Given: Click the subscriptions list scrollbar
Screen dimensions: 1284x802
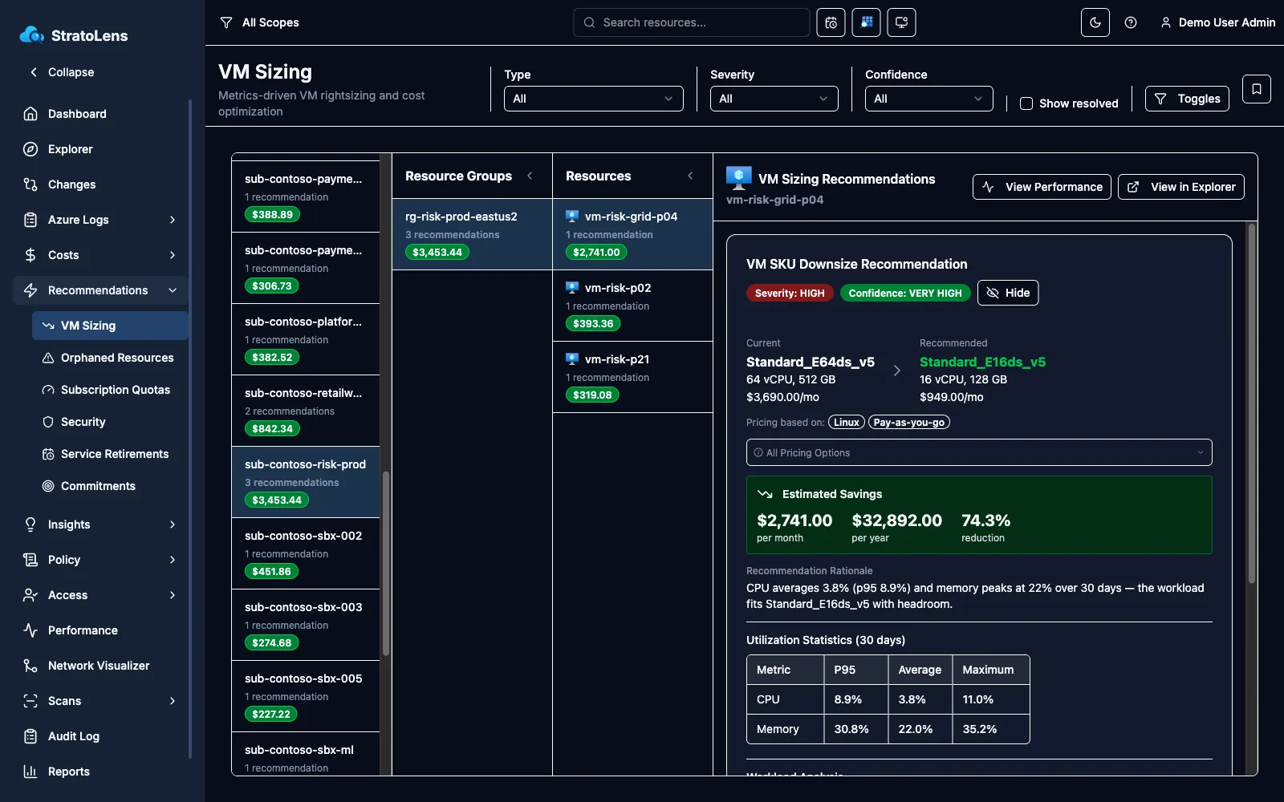Looking at the screenshot, I should click(x=385, y=564).
